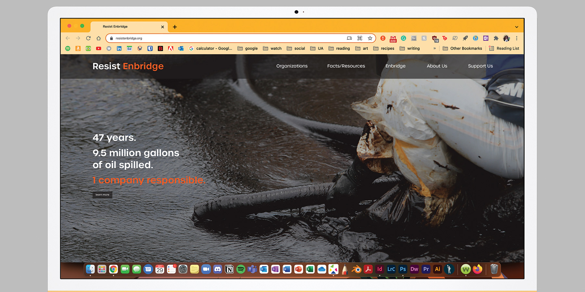
Task: Open the Extensions puzzle piece menu
Action: pyautogui.click(x=496, y=38)
